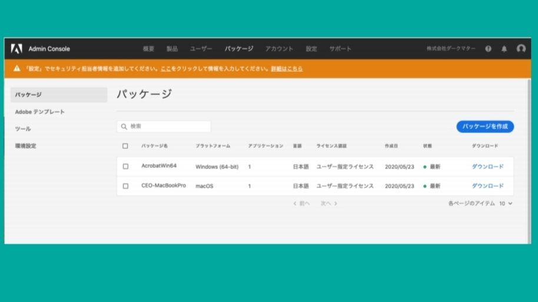Download the AcrobatWin64 package
Screen dimensions: 538x302
click(x=487, y=167)
